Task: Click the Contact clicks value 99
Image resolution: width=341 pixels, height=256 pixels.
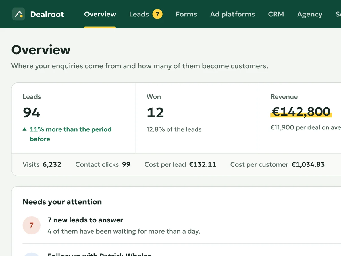Action: tap(126, 164)
